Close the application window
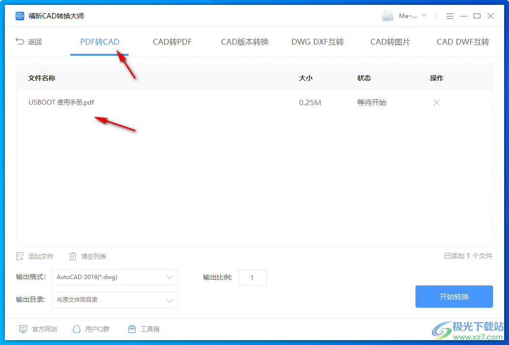 coord(491,16)
